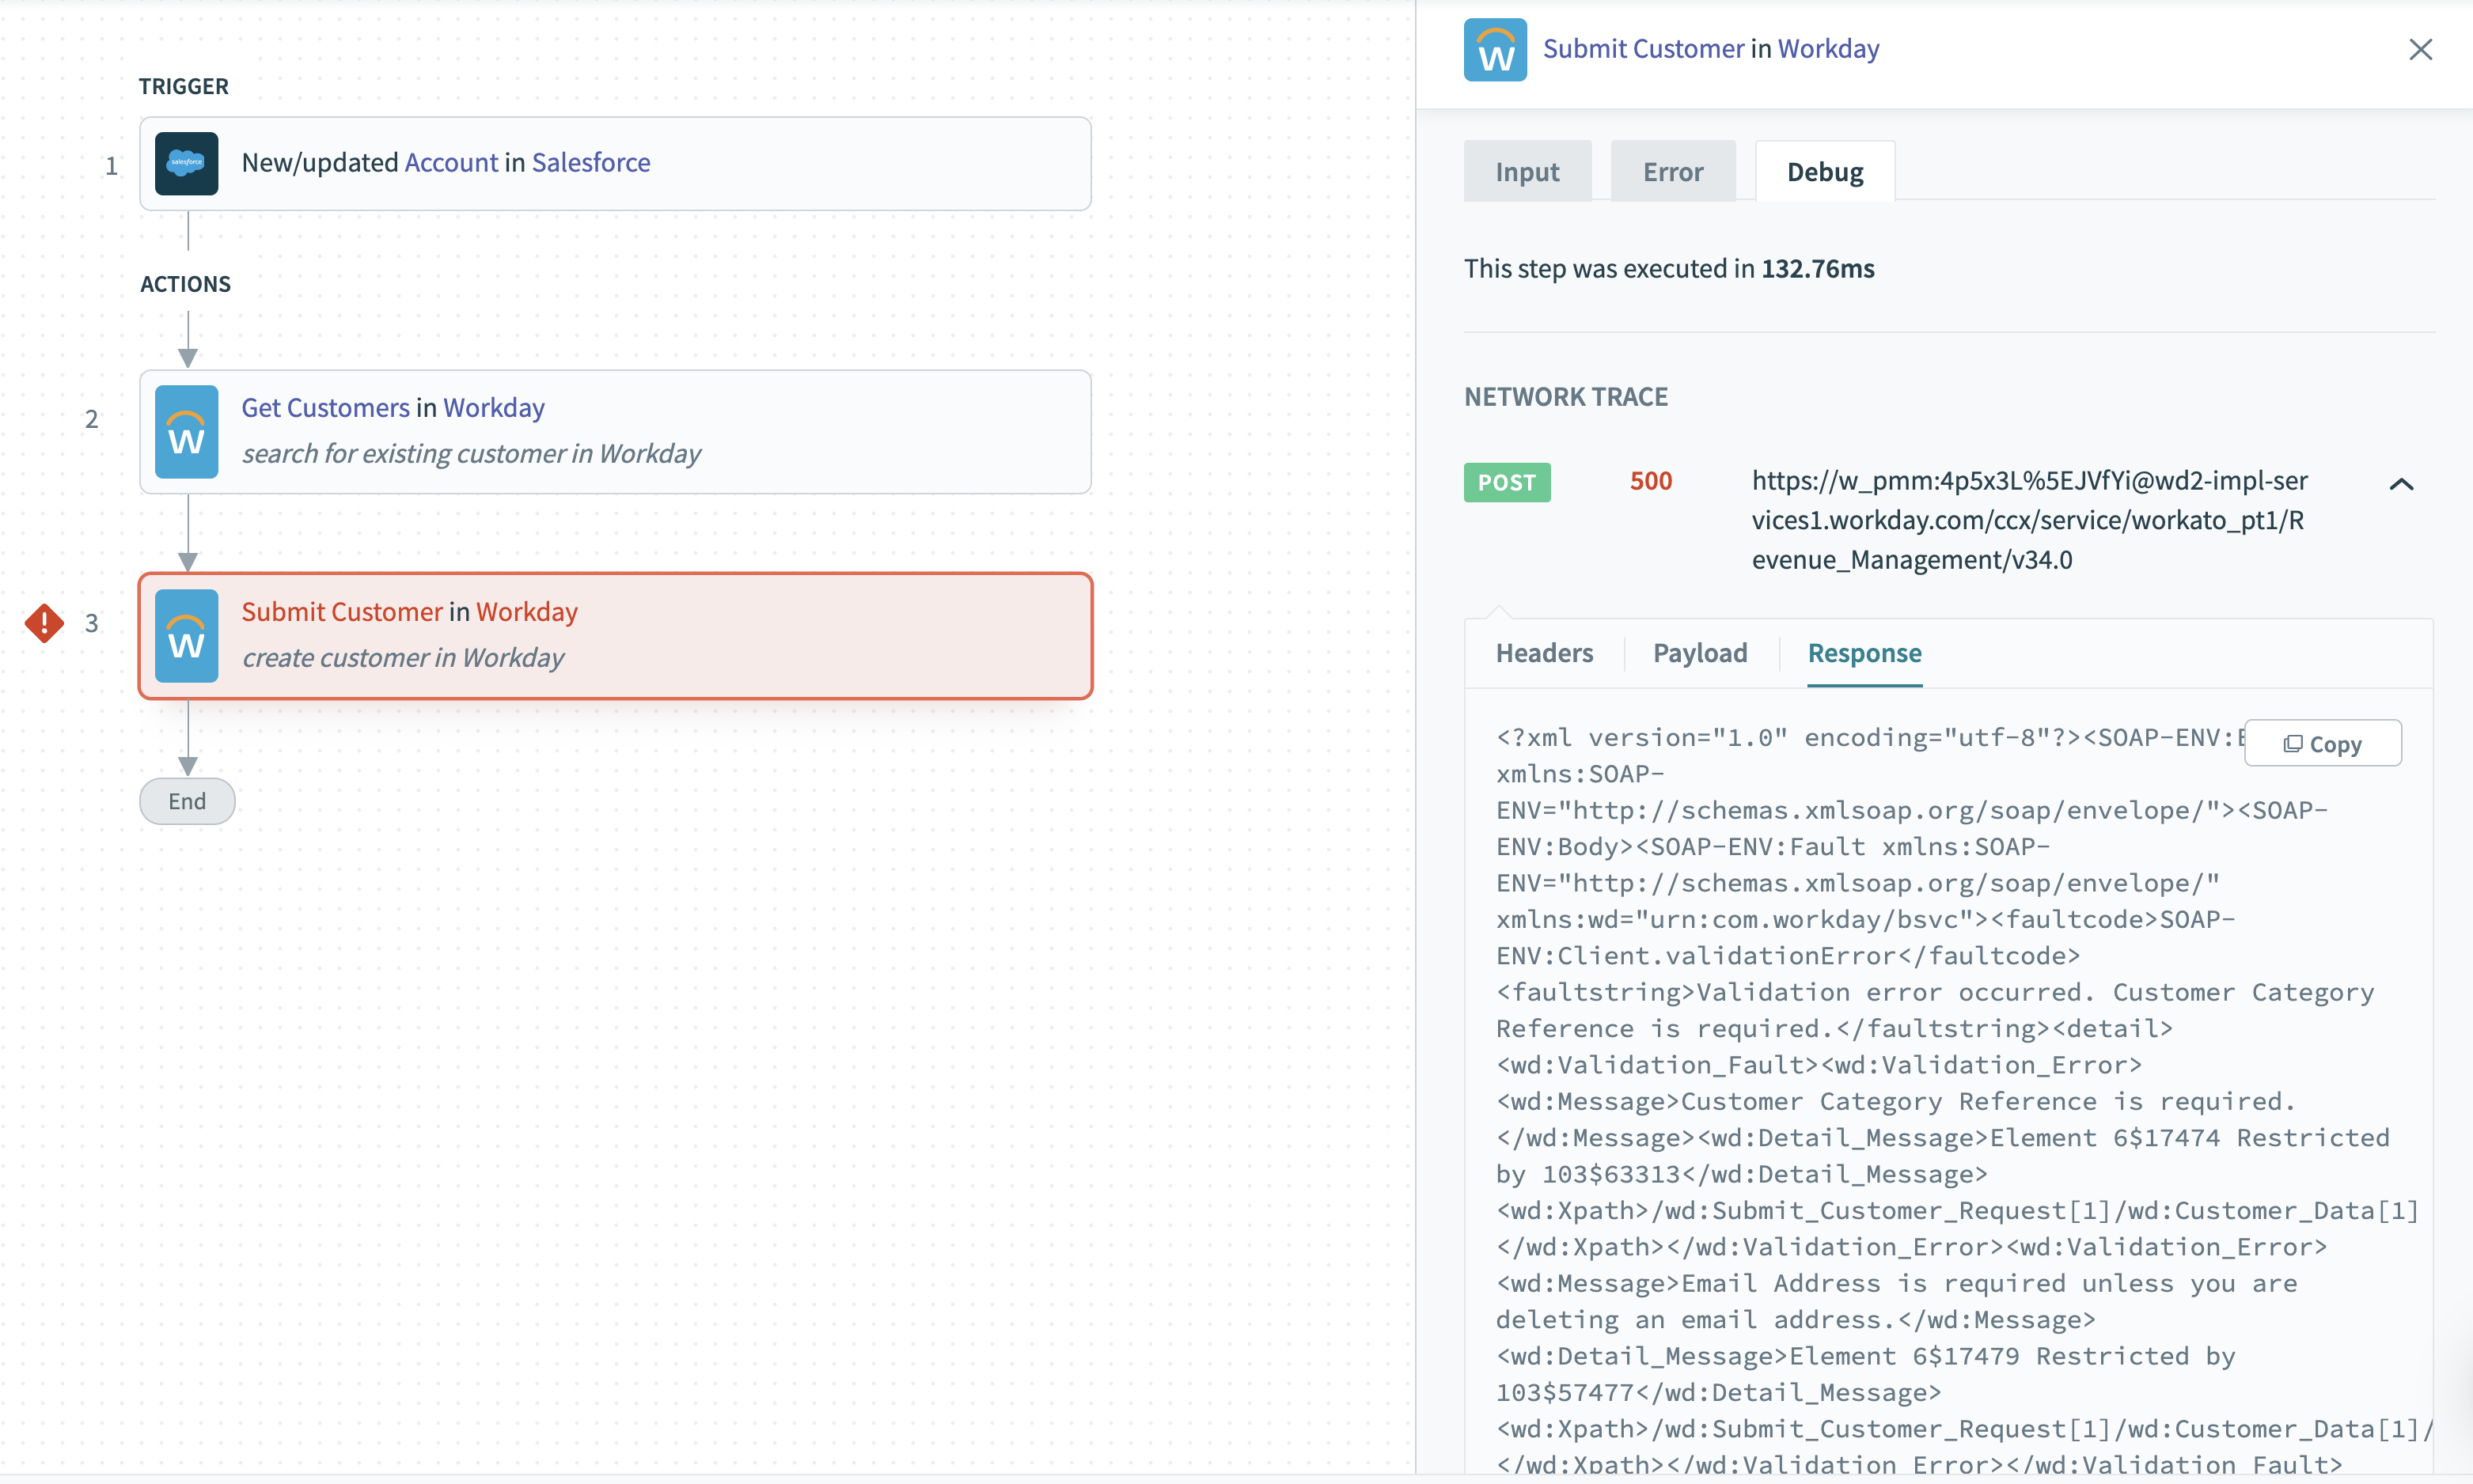Image resolution: width=2473 pixels, height=1484 pixels.
Task: Copy the response XML with Copy button
Action: click(2322, 743)
